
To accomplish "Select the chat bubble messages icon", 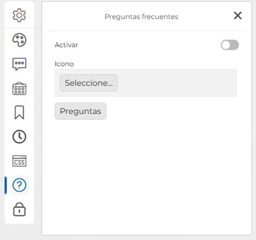I will (19, 64).
